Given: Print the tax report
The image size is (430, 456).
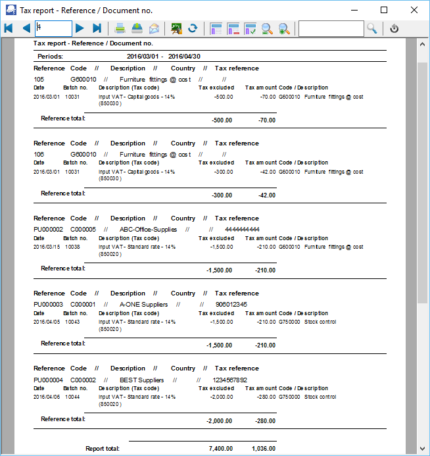Looking at the screenshot, I should [x=120, y=28].
